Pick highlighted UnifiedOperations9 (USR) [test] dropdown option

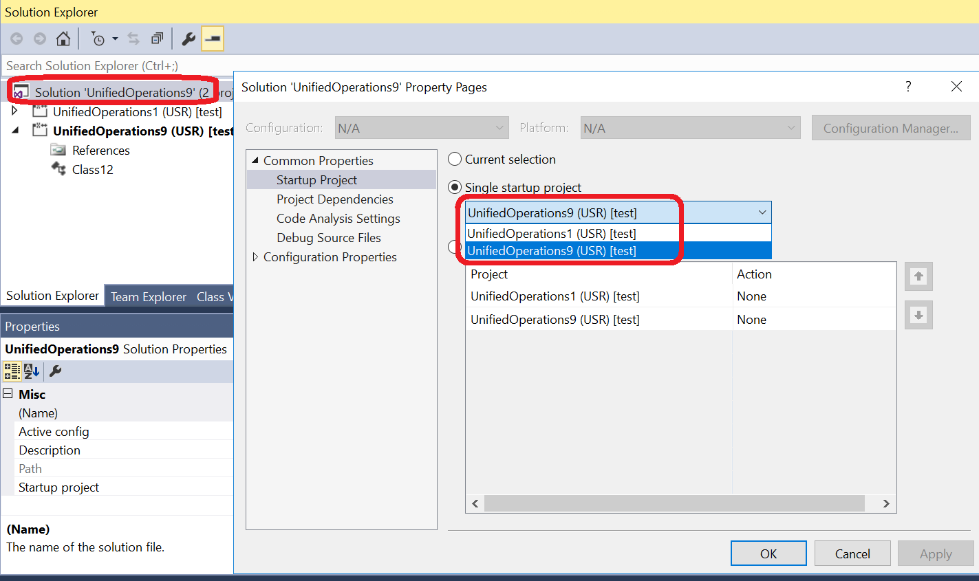618,251
